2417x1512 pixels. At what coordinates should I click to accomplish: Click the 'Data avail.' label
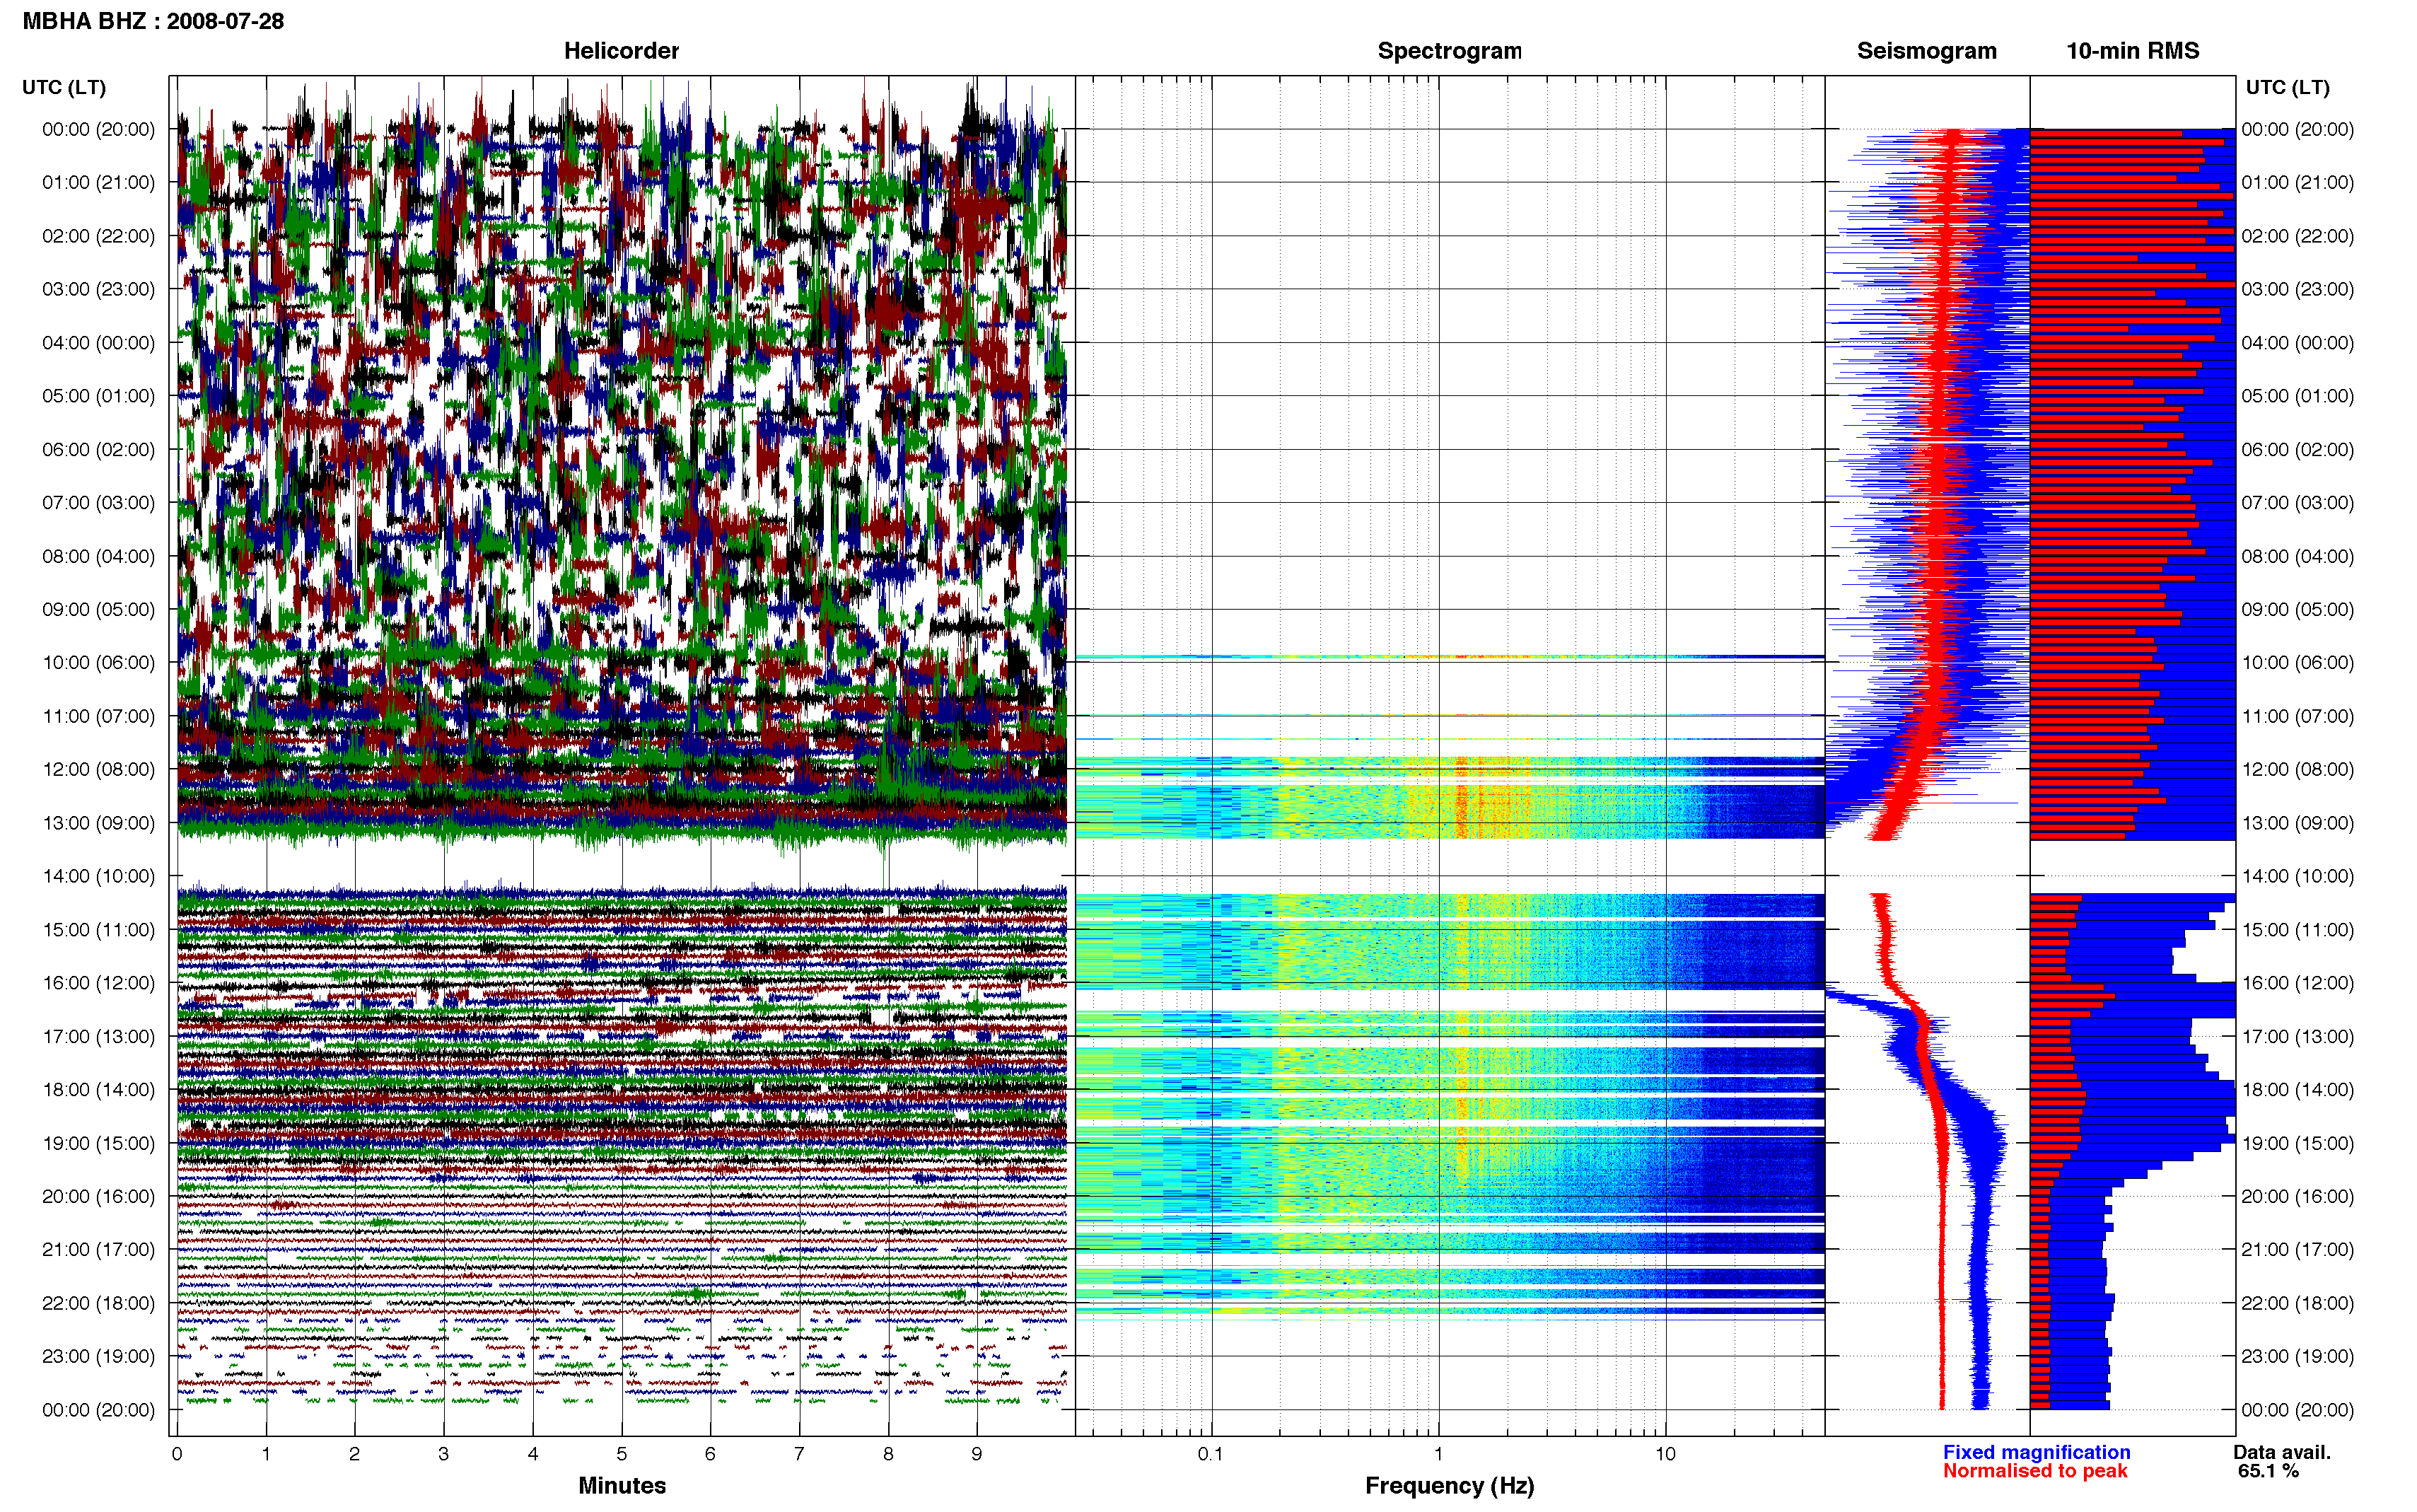[2282, 1452]
